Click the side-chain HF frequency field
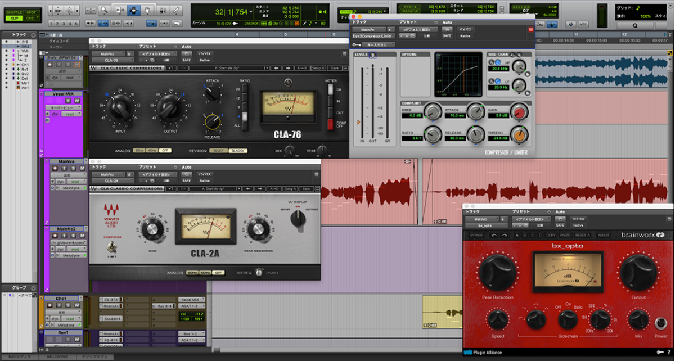 [x=500, y=68]
